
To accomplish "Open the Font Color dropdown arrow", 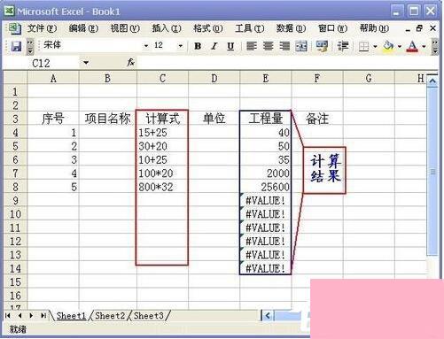I will [x=424, y=46].
